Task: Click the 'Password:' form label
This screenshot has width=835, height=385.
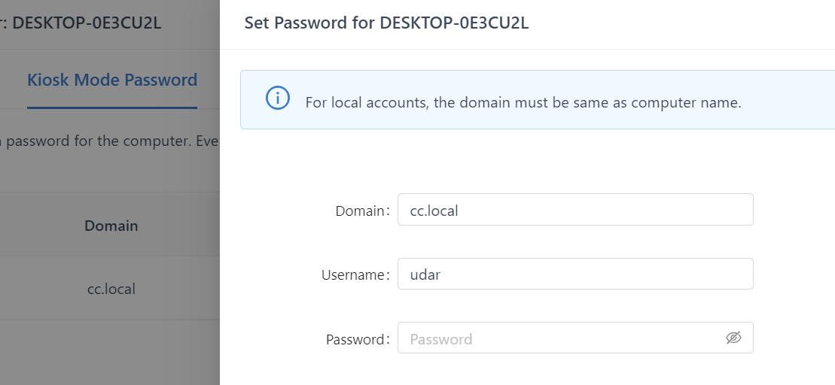Action: [x=358, y=340]
